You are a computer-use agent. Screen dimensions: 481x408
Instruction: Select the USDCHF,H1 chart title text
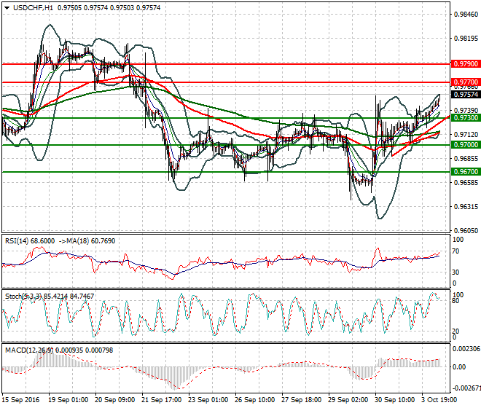[33, 8]
